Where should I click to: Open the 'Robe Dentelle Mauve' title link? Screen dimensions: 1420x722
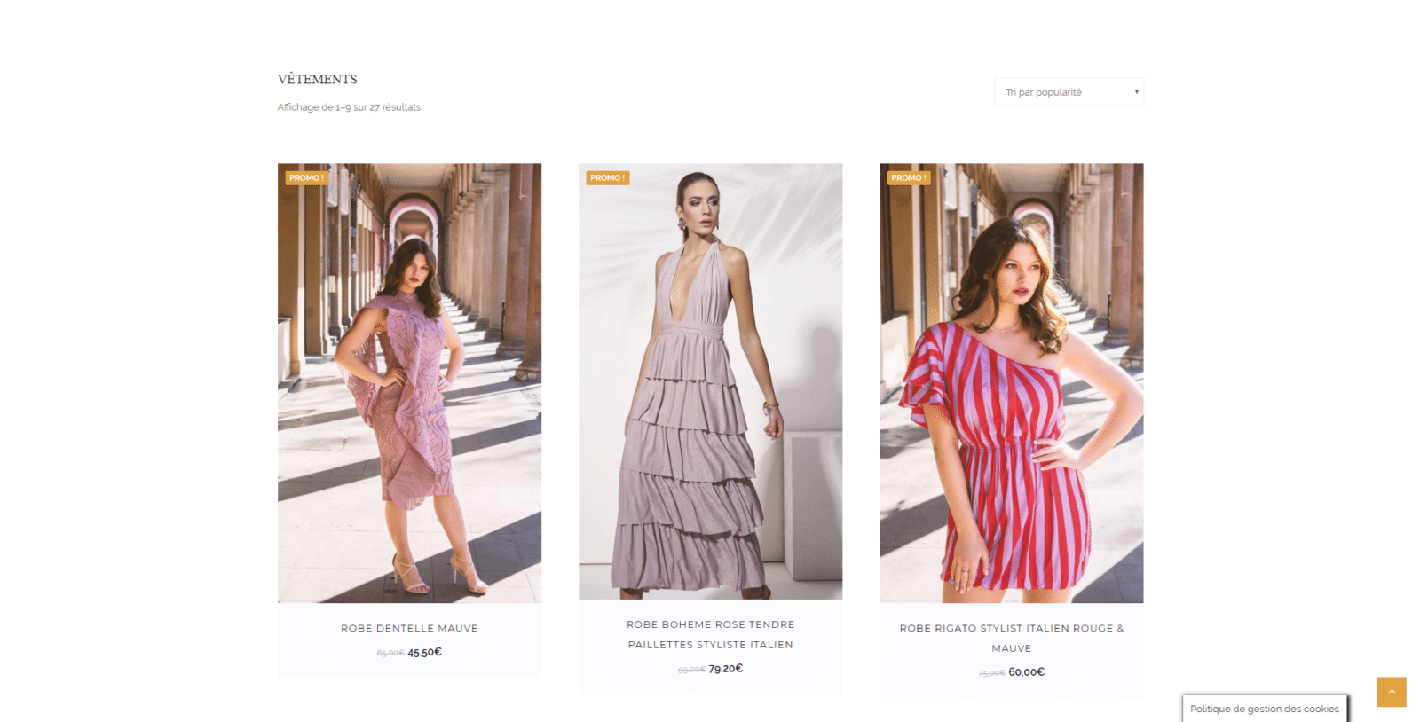tap(409, 628)
